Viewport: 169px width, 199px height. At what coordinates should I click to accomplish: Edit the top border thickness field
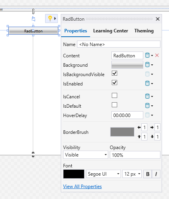144,137
